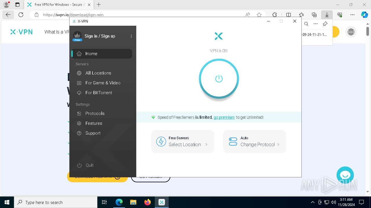Viewport: 371px width, 208px height.
Task: Click the video icon beside Game & Video
Action: click(79, 83)
